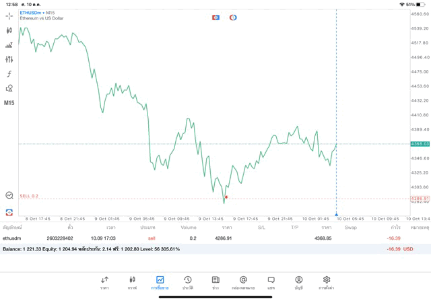Viewport: 431px width, 301px height.
Task: Select the ethusdm sell position row
Action: pyautogui.click(x=202, y=238)
